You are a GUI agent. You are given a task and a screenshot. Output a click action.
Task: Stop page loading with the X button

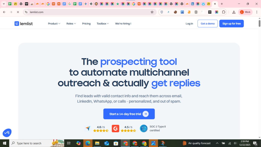[18, 12]
